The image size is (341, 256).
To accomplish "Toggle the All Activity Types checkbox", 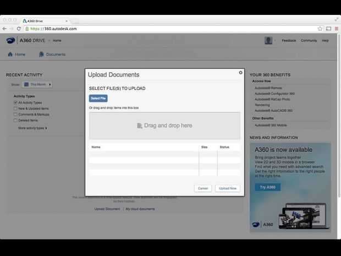I will pos(15,102).
